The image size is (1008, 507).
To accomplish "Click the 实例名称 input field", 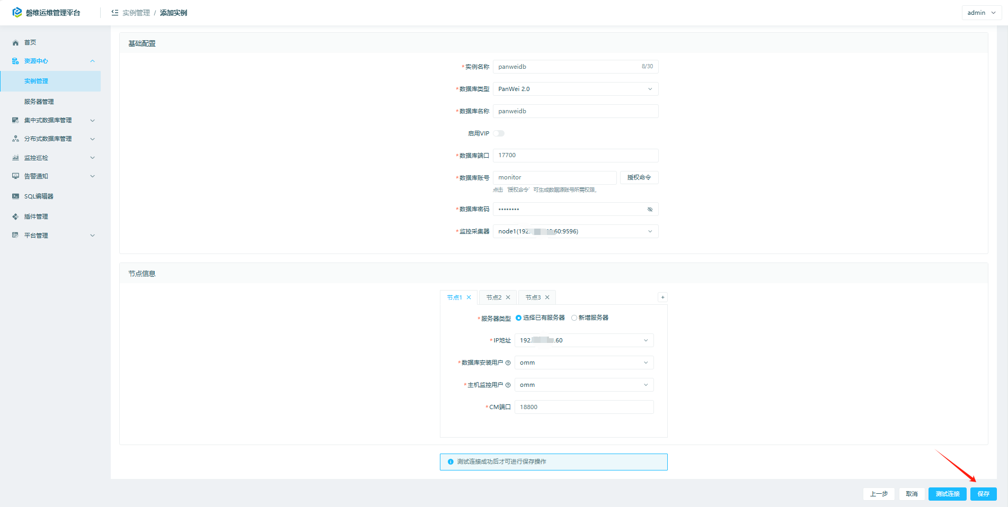I will [576, 67].
